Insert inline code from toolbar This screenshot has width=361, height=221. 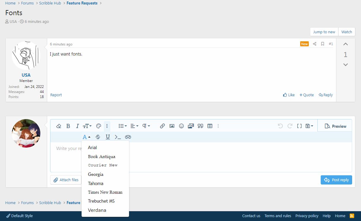118,137
